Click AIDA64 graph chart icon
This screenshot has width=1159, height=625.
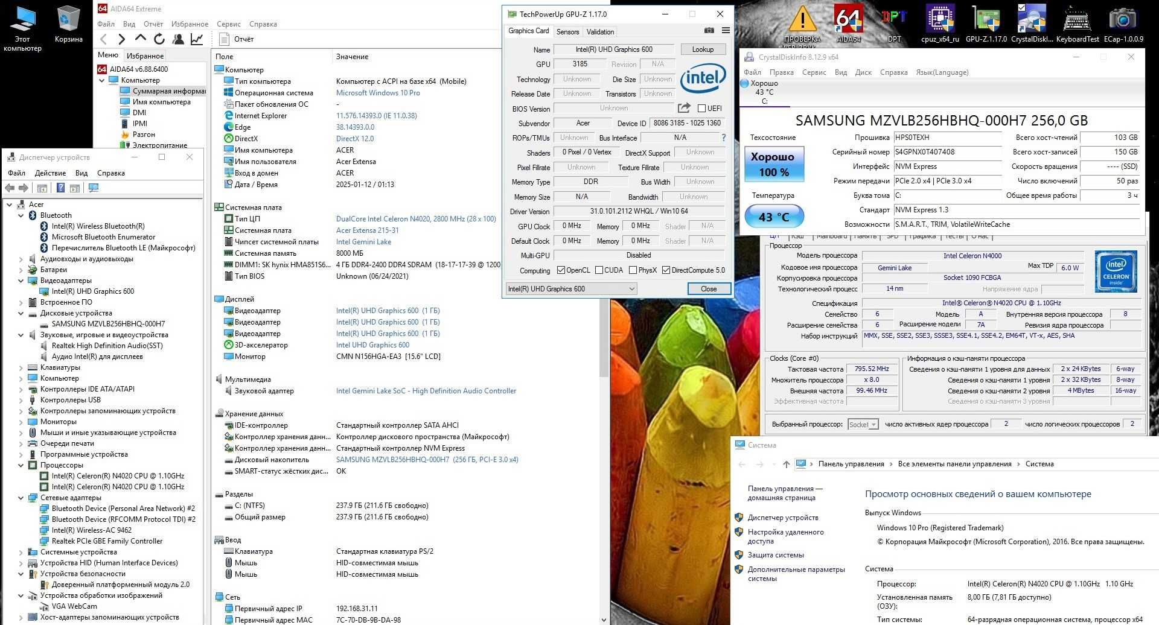(197, 39)
